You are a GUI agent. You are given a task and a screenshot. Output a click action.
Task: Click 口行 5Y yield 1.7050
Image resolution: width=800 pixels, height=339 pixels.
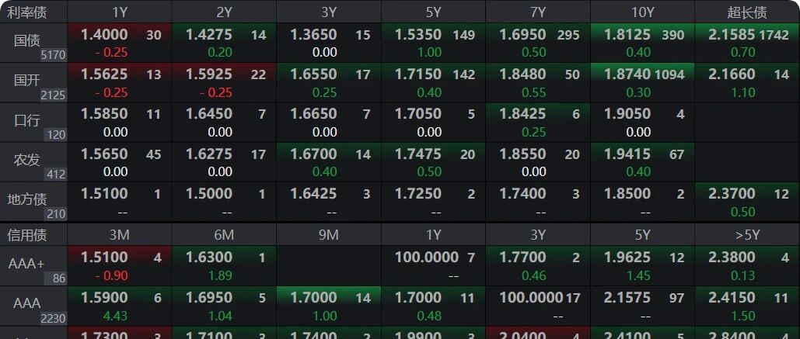(x=418, y=113)
